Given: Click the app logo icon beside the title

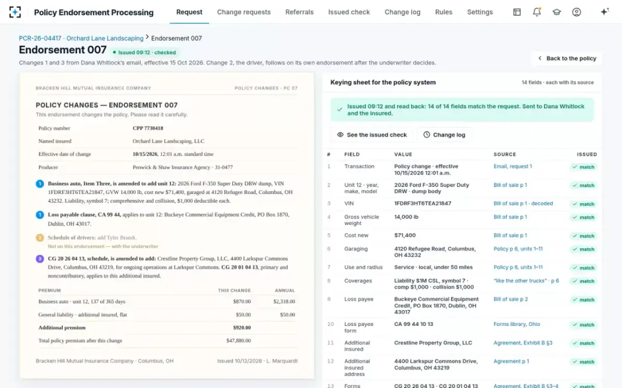Looking at the screenshot, I should click(x=15, y=12).
